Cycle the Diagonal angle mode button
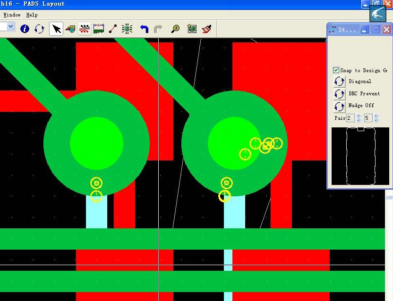This screenshot has height=301, width=393. [x=339, y=82]
